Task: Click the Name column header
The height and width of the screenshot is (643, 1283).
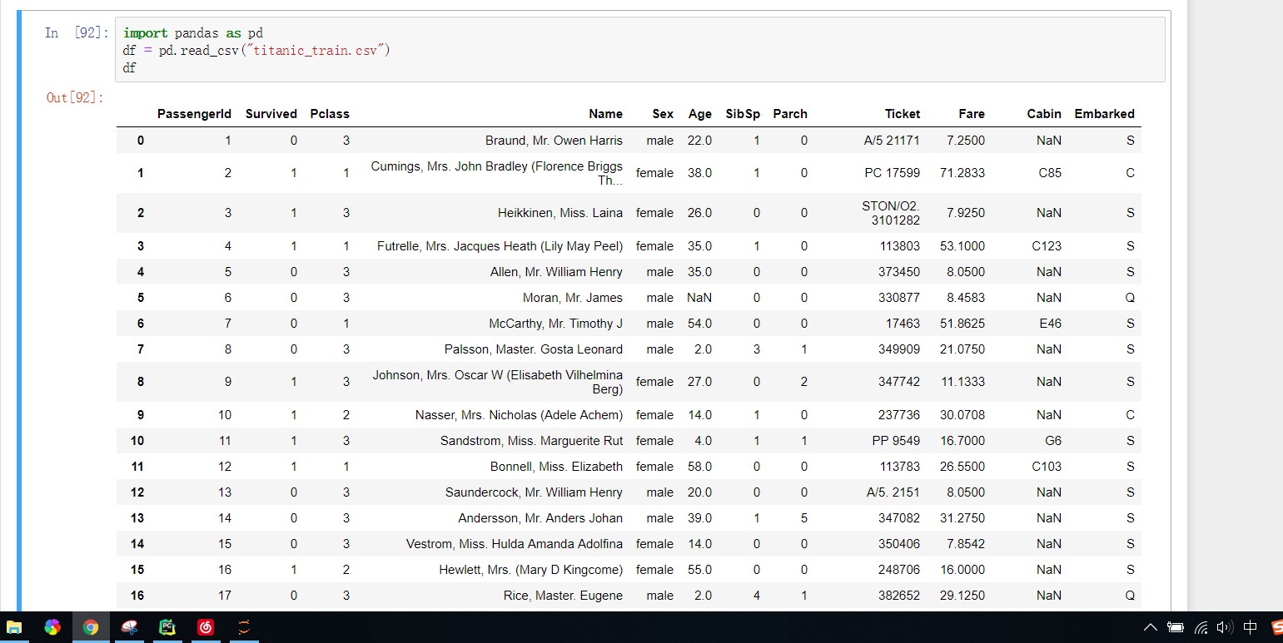Action: pos(605,114)
